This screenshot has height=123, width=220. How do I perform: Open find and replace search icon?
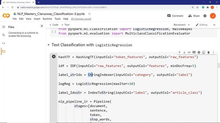click(x=4, y=35)
